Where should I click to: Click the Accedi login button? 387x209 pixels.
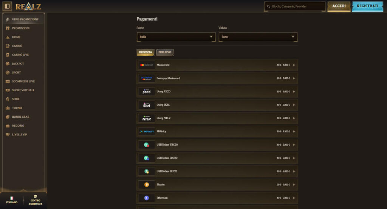[339, 6]
